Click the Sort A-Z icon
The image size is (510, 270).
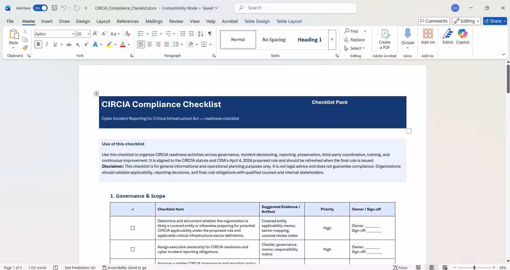(200, 34)
